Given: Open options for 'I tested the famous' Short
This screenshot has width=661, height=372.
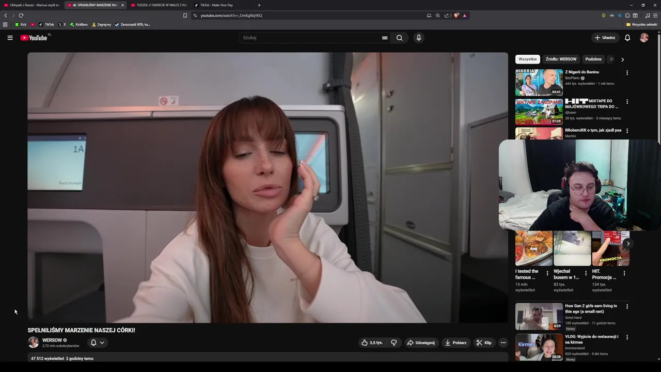Looking at the screenshot, I should (547, 273).
